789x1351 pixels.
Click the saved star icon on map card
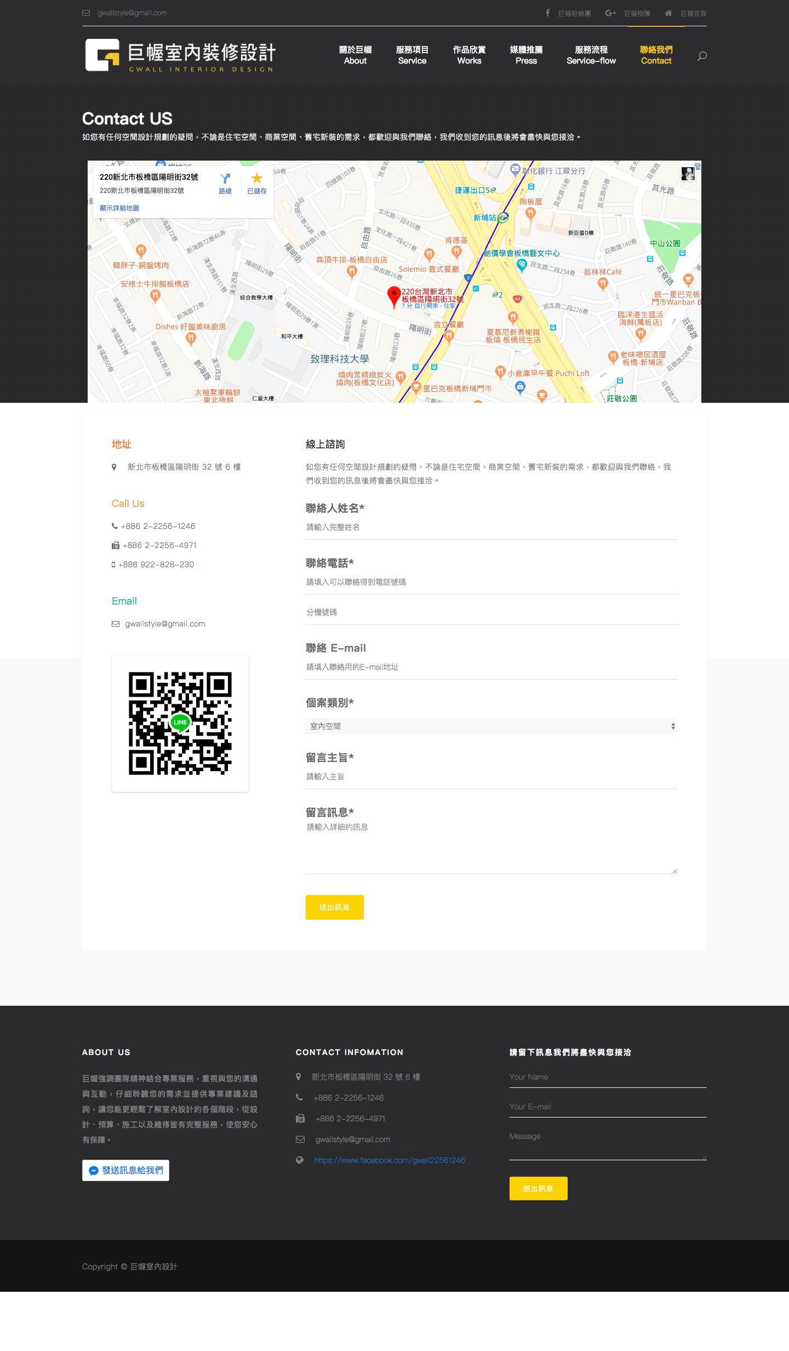[256, 179]
